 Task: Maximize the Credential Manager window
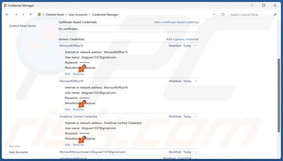click(264, 5)
